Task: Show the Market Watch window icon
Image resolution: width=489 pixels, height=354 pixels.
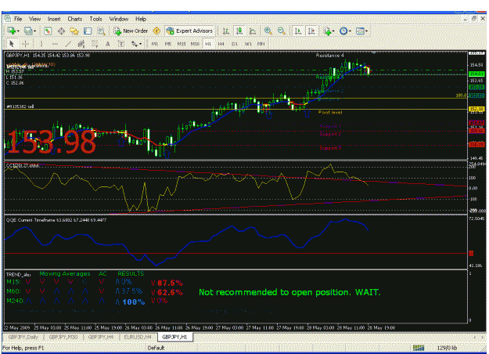Action: point(48,31)
